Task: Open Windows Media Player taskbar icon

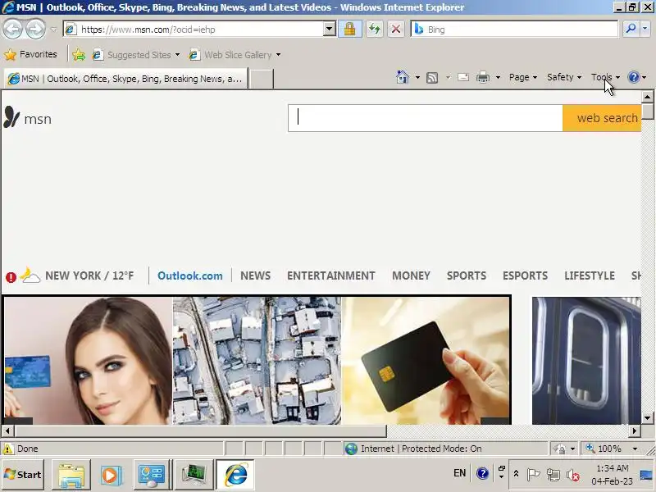Action: pyautogui.click(x=112, y=475)
